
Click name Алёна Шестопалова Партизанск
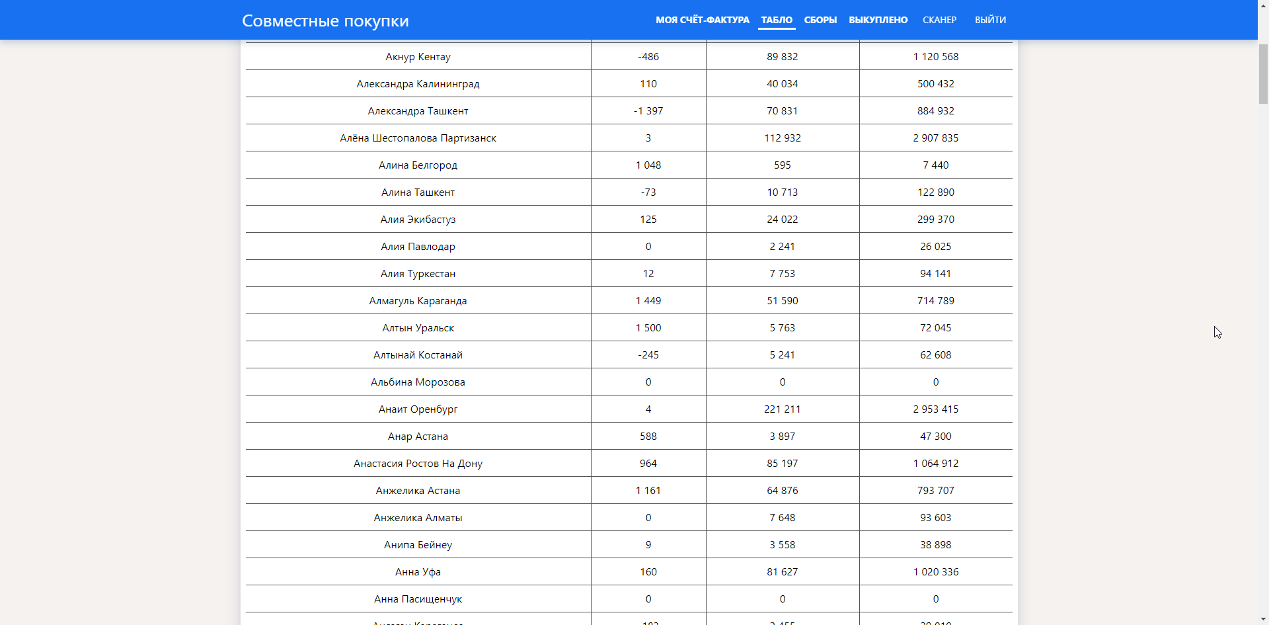tap(418, 138)
